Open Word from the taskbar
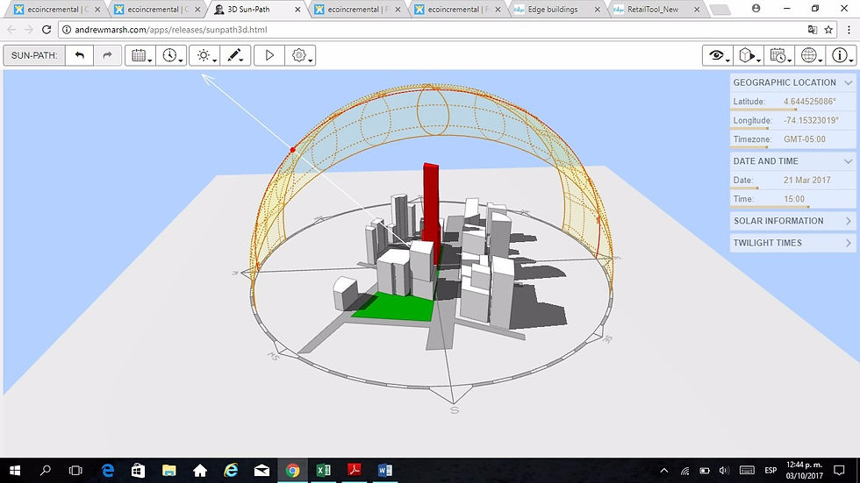Screen dimensions: 860x483 point(384,471)
